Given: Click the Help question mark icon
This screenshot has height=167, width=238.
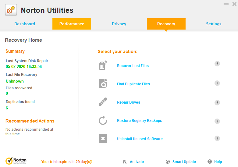Looking at the screenshot, I should tap(210, 162).
